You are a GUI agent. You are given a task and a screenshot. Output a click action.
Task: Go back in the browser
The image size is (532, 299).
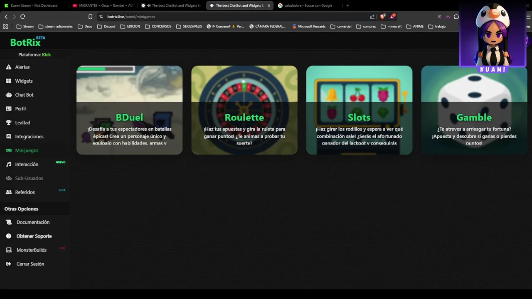click(x=6, y=17)
